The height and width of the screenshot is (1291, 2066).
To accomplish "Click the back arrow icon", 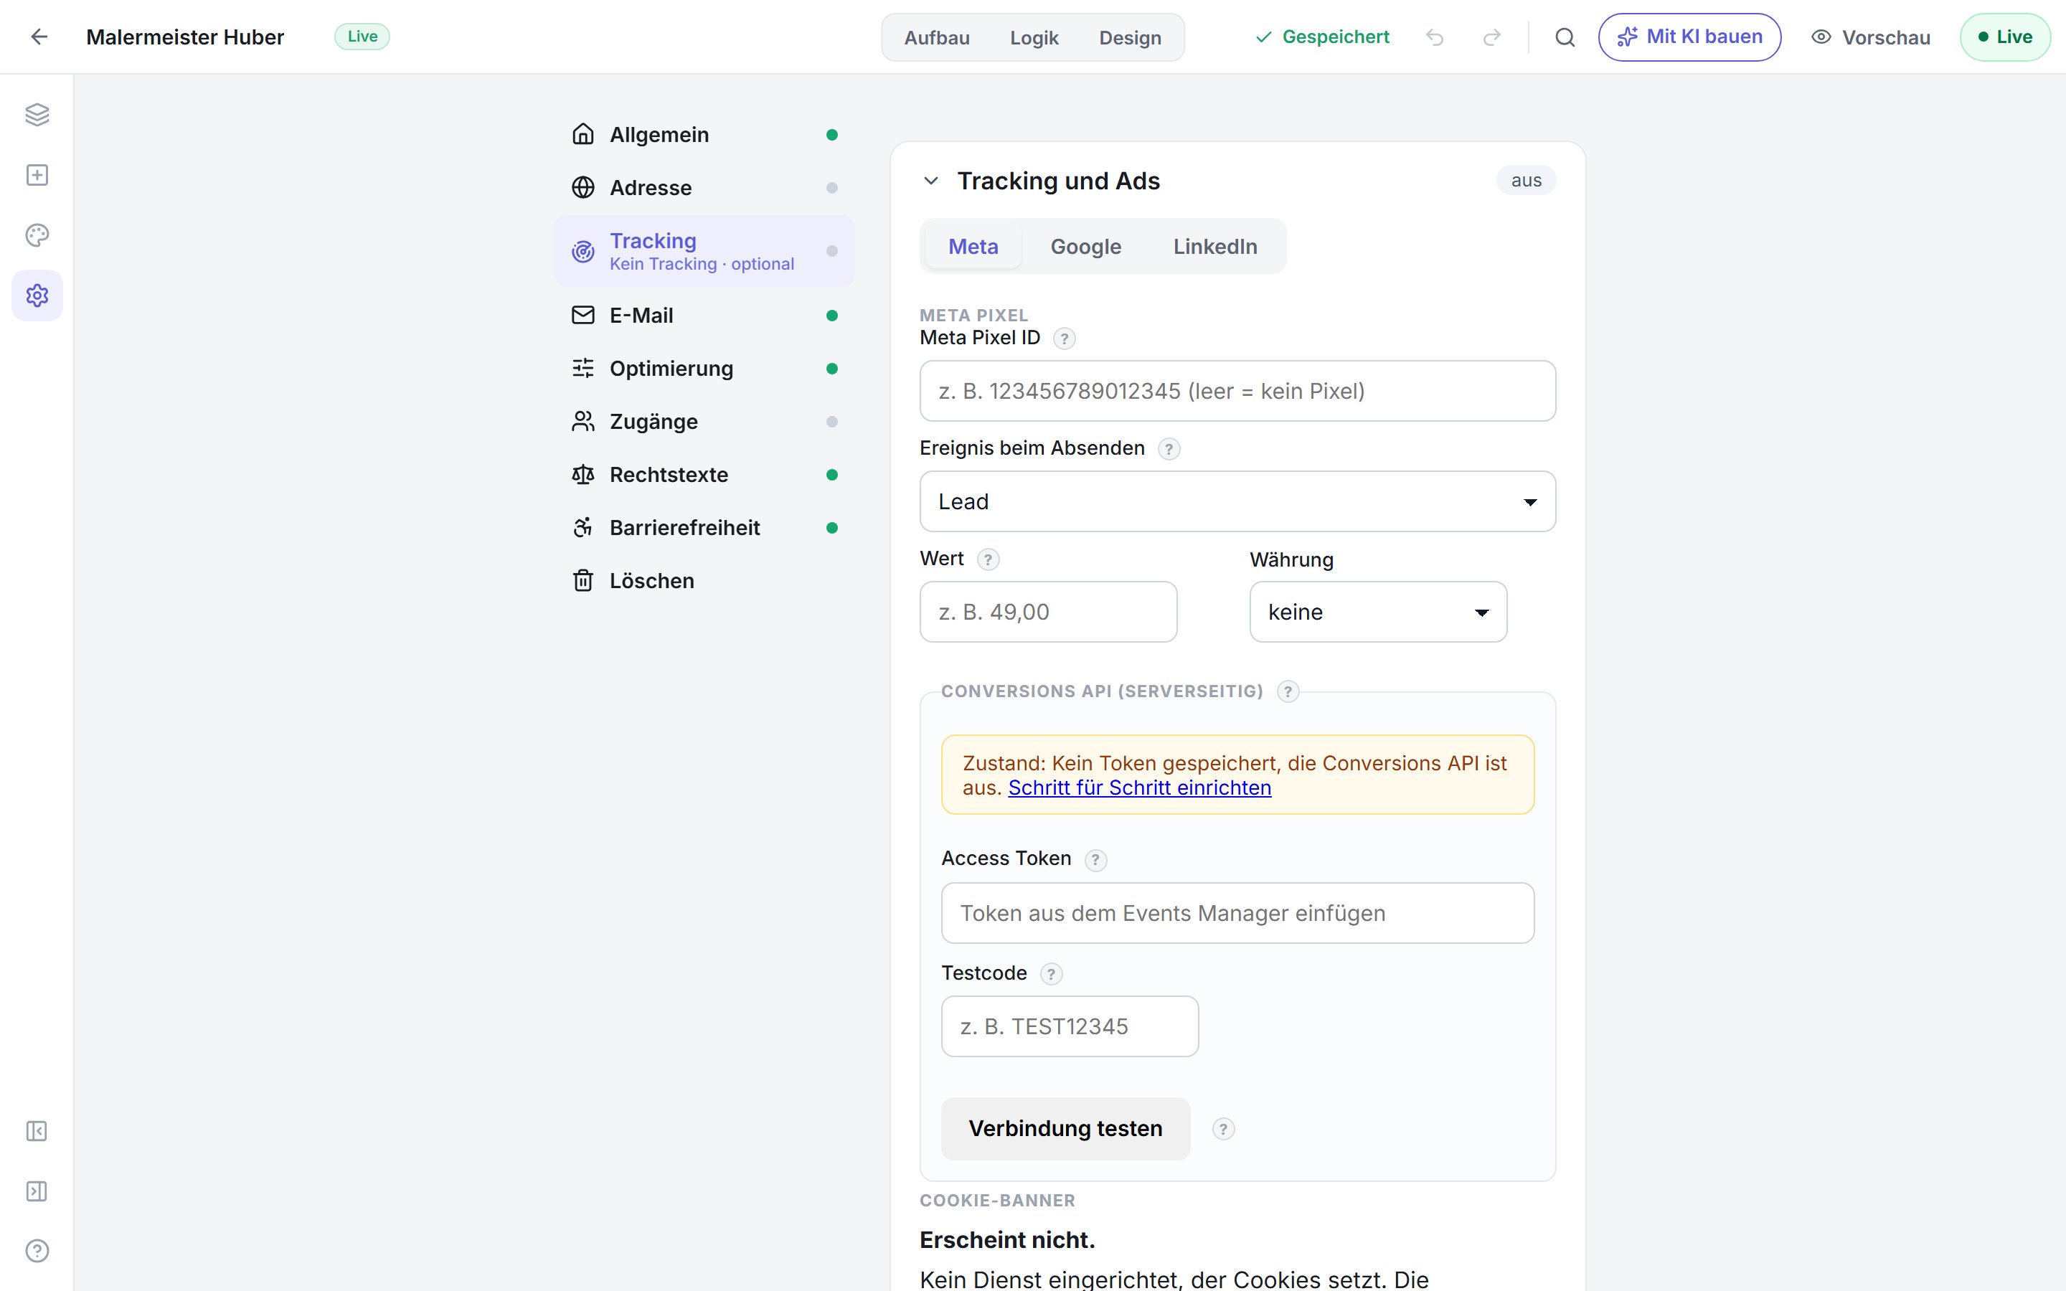I will pyautogui.click(x=39, y=37).
